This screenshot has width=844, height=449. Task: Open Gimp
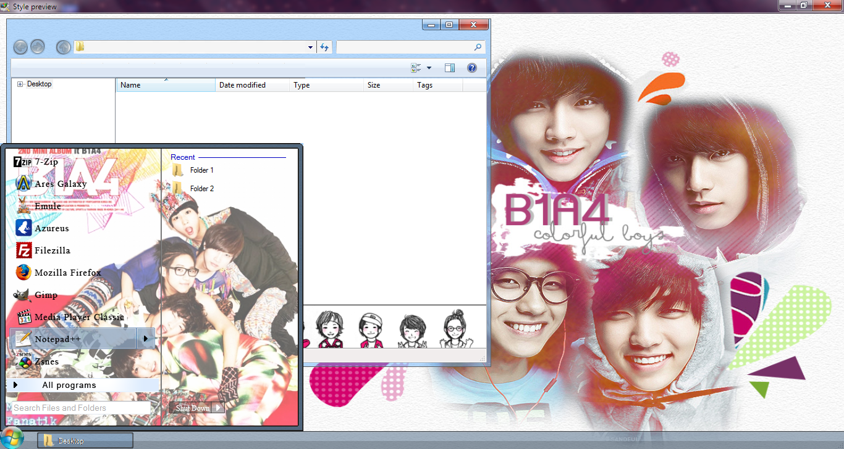point(43,295)
